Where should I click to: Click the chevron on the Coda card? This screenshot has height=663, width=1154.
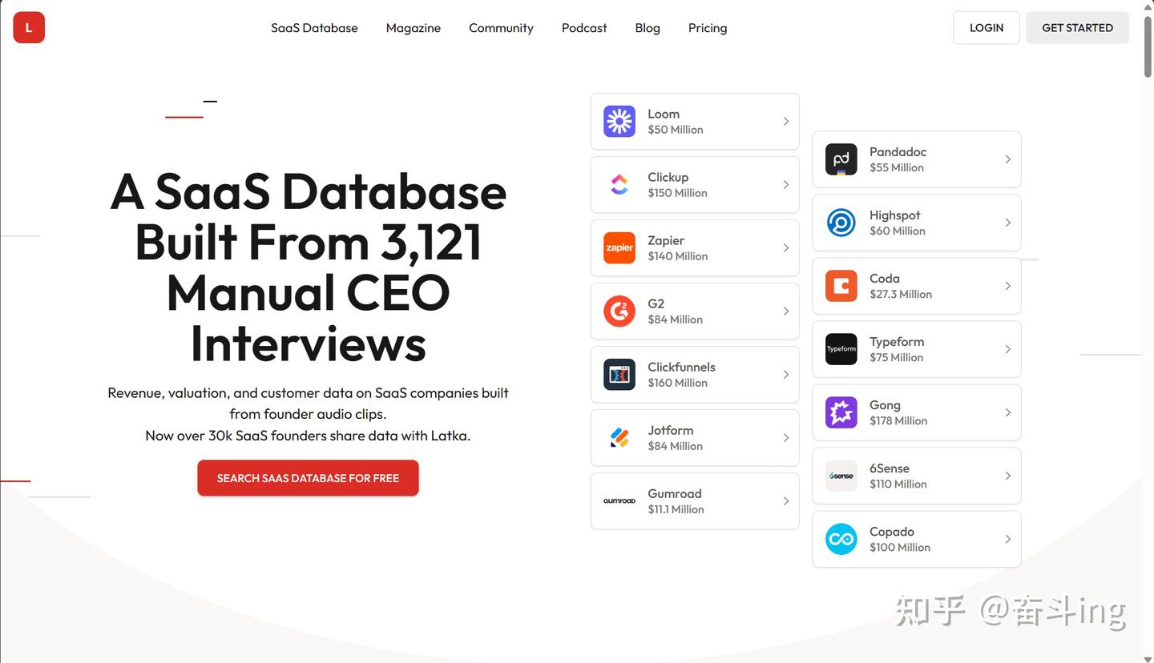(x=1008, y=286)
